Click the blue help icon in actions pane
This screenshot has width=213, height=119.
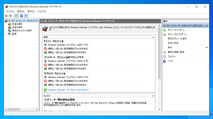point(165,61)
